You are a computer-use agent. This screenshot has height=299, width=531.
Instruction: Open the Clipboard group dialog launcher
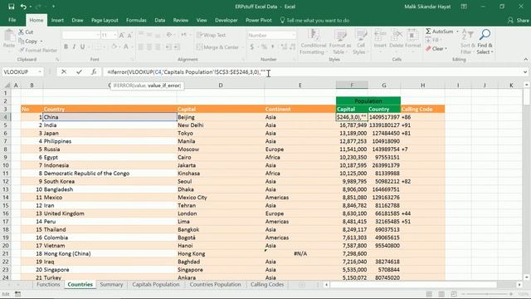pos(56,60)
